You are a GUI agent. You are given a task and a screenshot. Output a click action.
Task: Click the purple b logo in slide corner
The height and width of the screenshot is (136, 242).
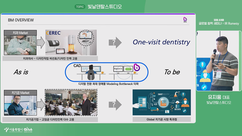click(x=185, y=20)
